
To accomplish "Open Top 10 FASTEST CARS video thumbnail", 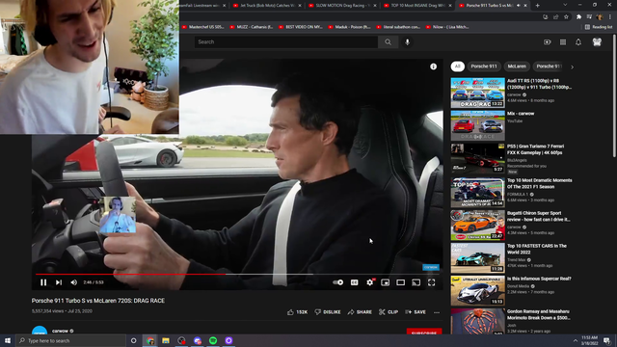I will pos(478,258).
